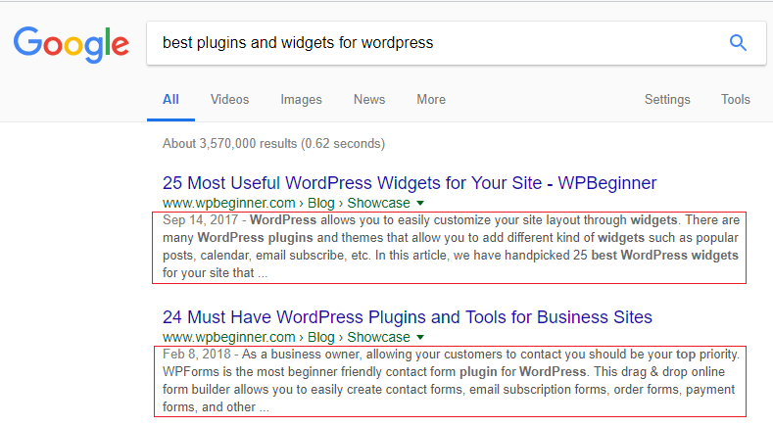Switch to the Images tab
The image size is (773, 427).
pyautogui.click(x=301, y=99)
